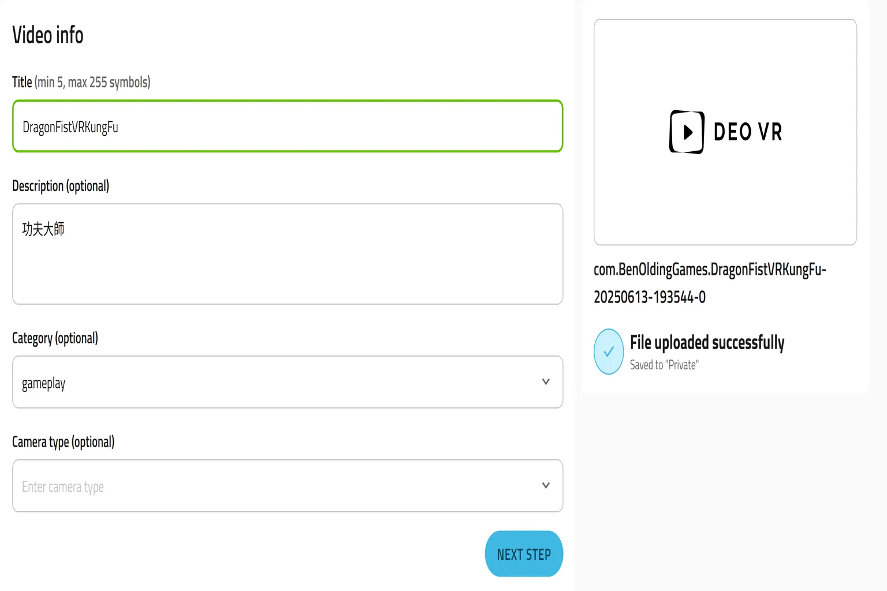
Task: Expand the Camera type dropdown field
Action: [x=287, y=486]
